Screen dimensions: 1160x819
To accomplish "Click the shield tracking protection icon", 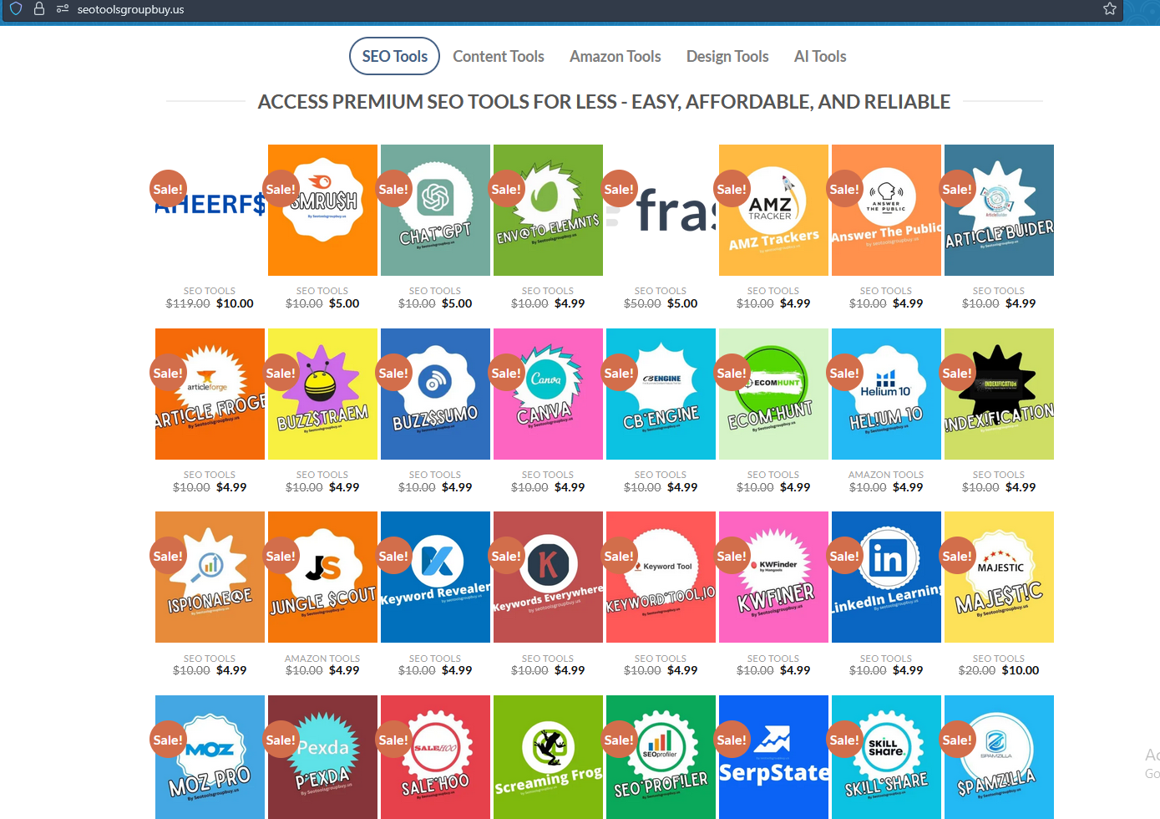I will coord(15,9).
